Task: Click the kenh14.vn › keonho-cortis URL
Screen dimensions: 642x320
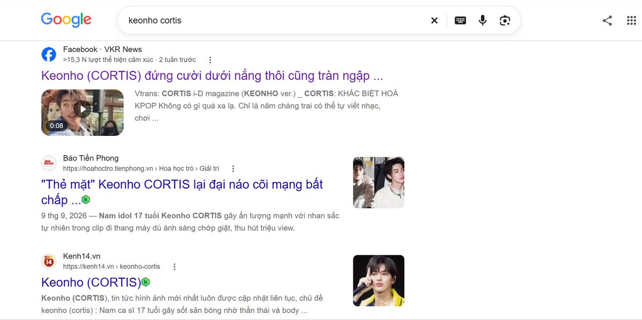Action: (111, 267)
